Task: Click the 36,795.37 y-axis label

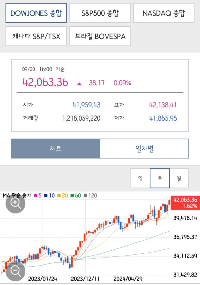Action: (x=185, y=237)
